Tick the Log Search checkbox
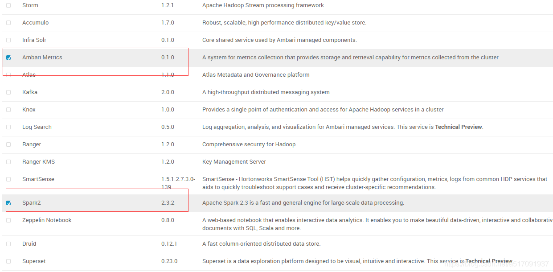This screenshot has height=272, width=553. pos(8,127)
